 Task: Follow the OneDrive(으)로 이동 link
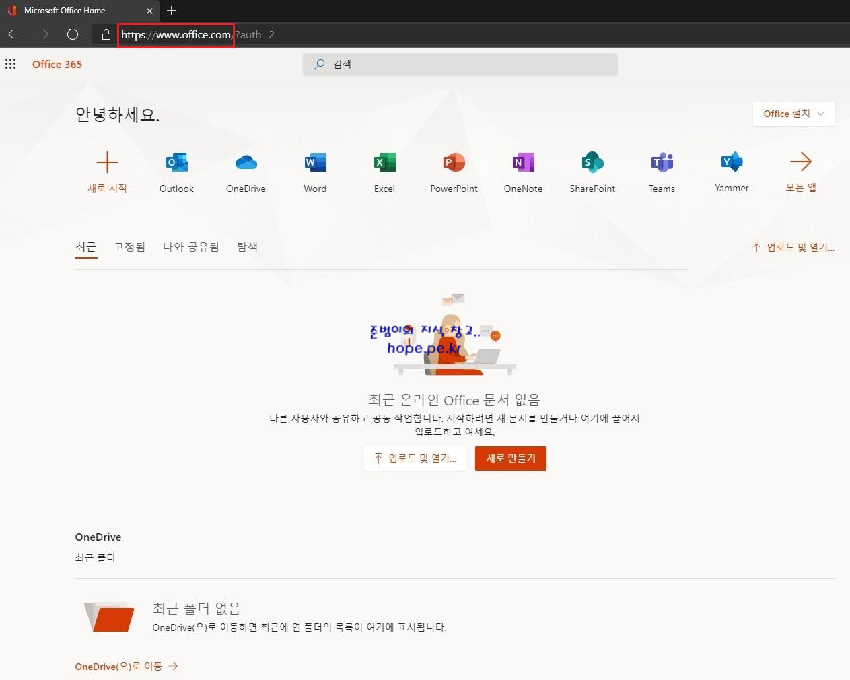127,666
